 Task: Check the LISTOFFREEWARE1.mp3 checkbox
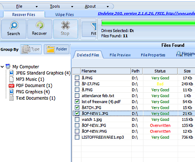pyautogui.click(x=77, y=137)
